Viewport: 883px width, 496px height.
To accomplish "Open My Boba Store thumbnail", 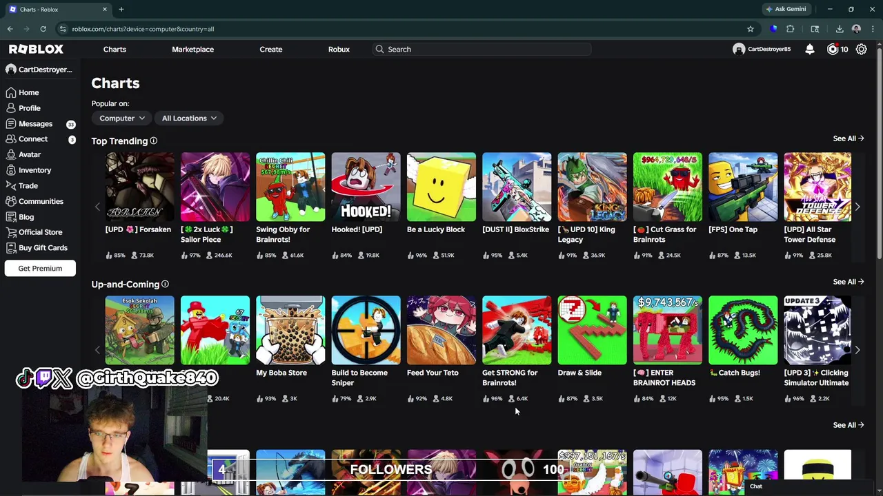I will (290, 330).
